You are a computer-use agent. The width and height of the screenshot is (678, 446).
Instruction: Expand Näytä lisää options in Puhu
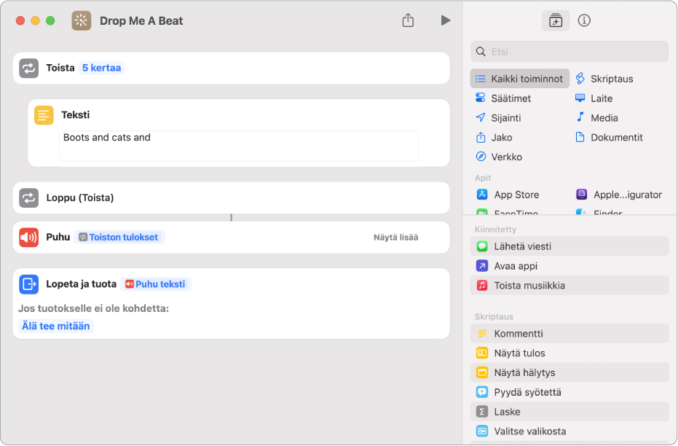pyautogui.click(x=395, y=237)
